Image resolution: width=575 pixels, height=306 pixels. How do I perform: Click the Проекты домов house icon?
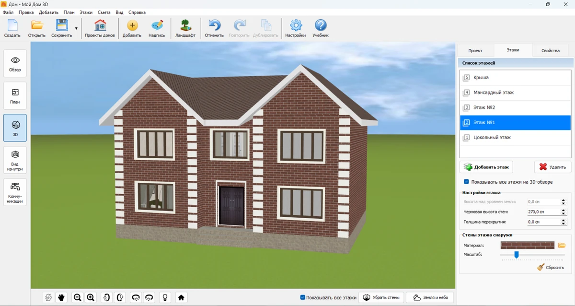tap(100, 28)
